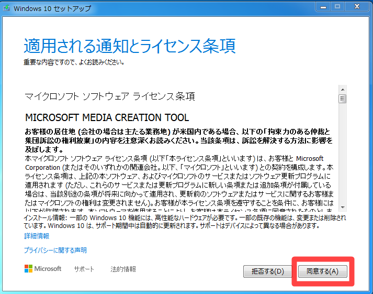This screenshot has width=373, height=294.
Task: Click the MICROSOFT MEDIA CREATION TOOL heading
Action: 107,117
